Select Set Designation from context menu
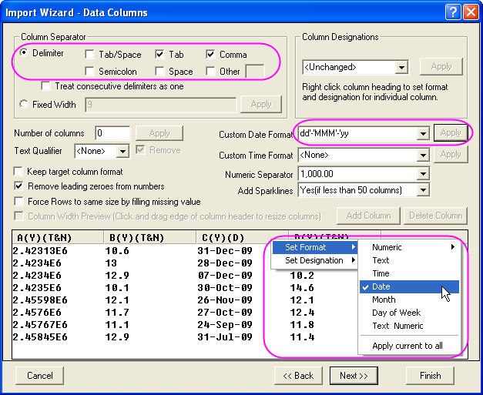Viewport: 483px width, 395px height. tap(314, 260)
